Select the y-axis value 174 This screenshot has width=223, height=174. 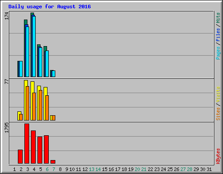7,16
